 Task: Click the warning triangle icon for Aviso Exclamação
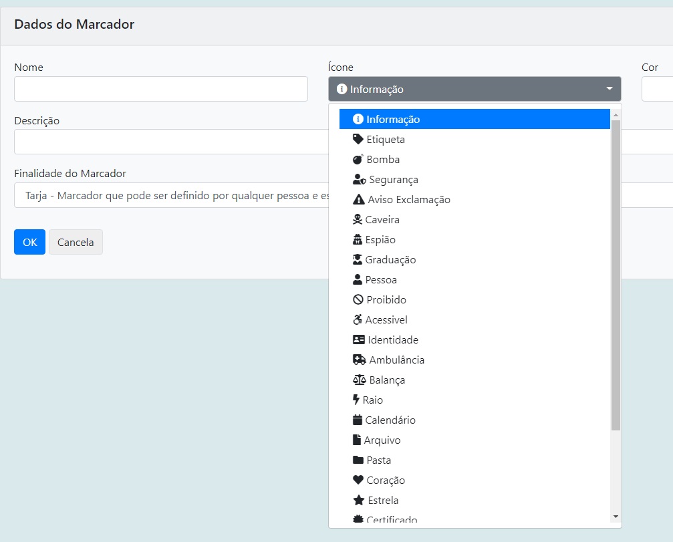click(359, 200)
